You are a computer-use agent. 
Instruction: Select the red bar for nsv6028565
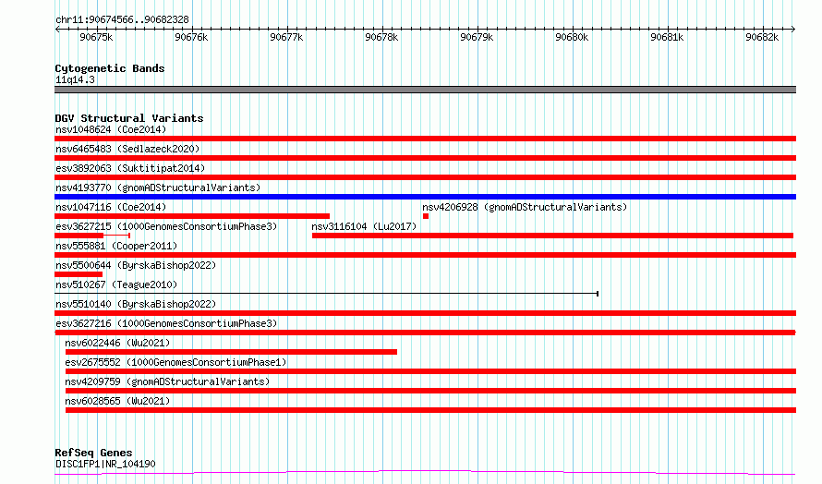[x=431, y=410]
